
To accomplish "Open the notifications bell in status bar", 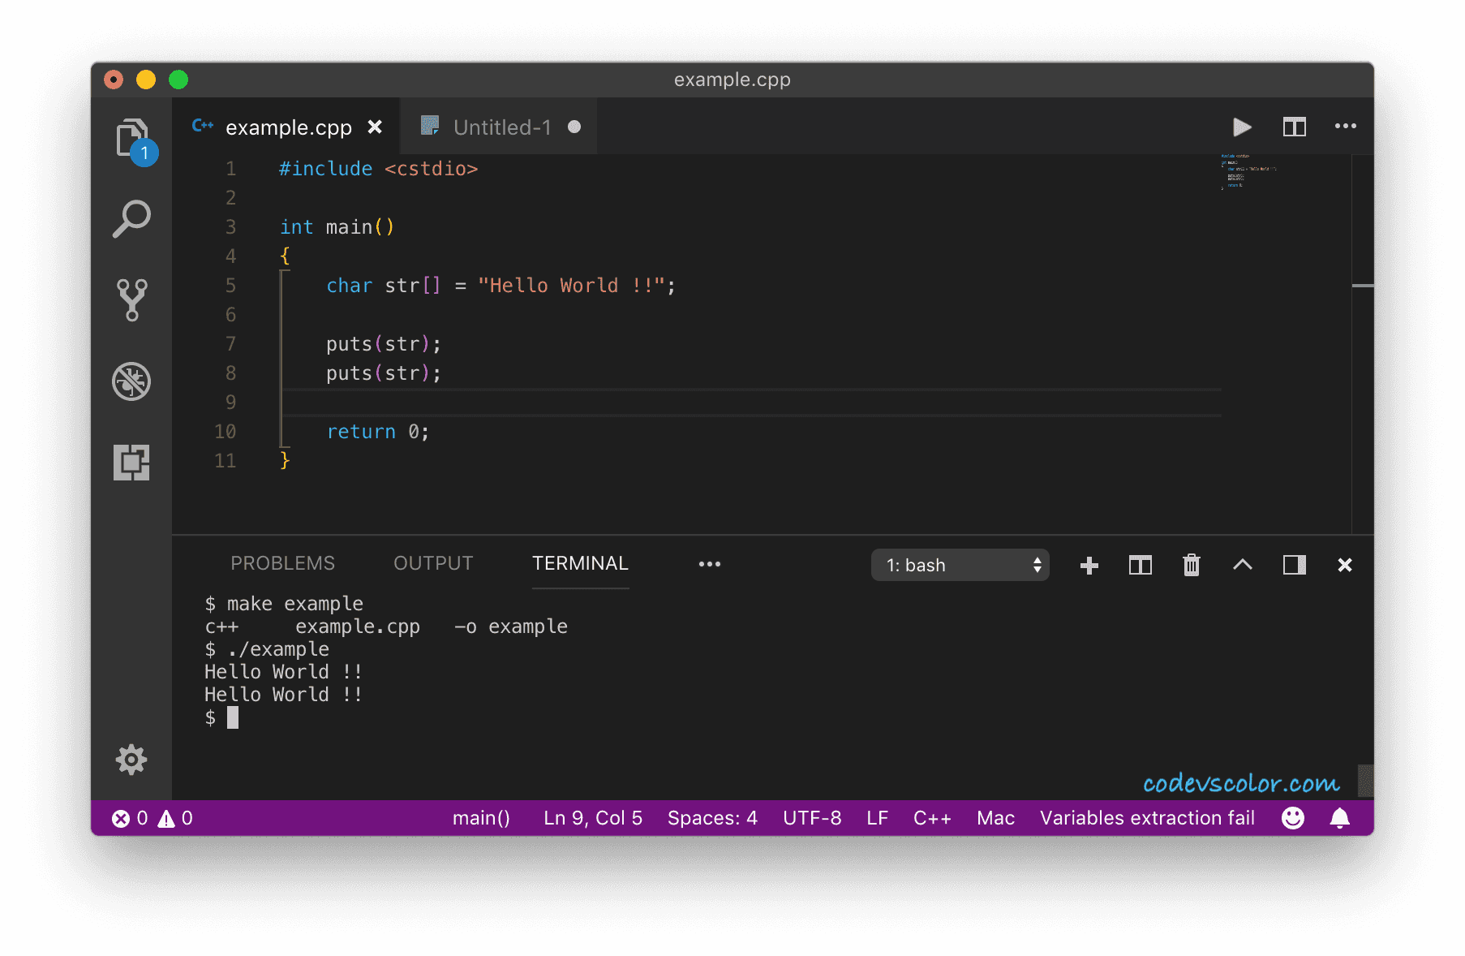I will 1339,818.
